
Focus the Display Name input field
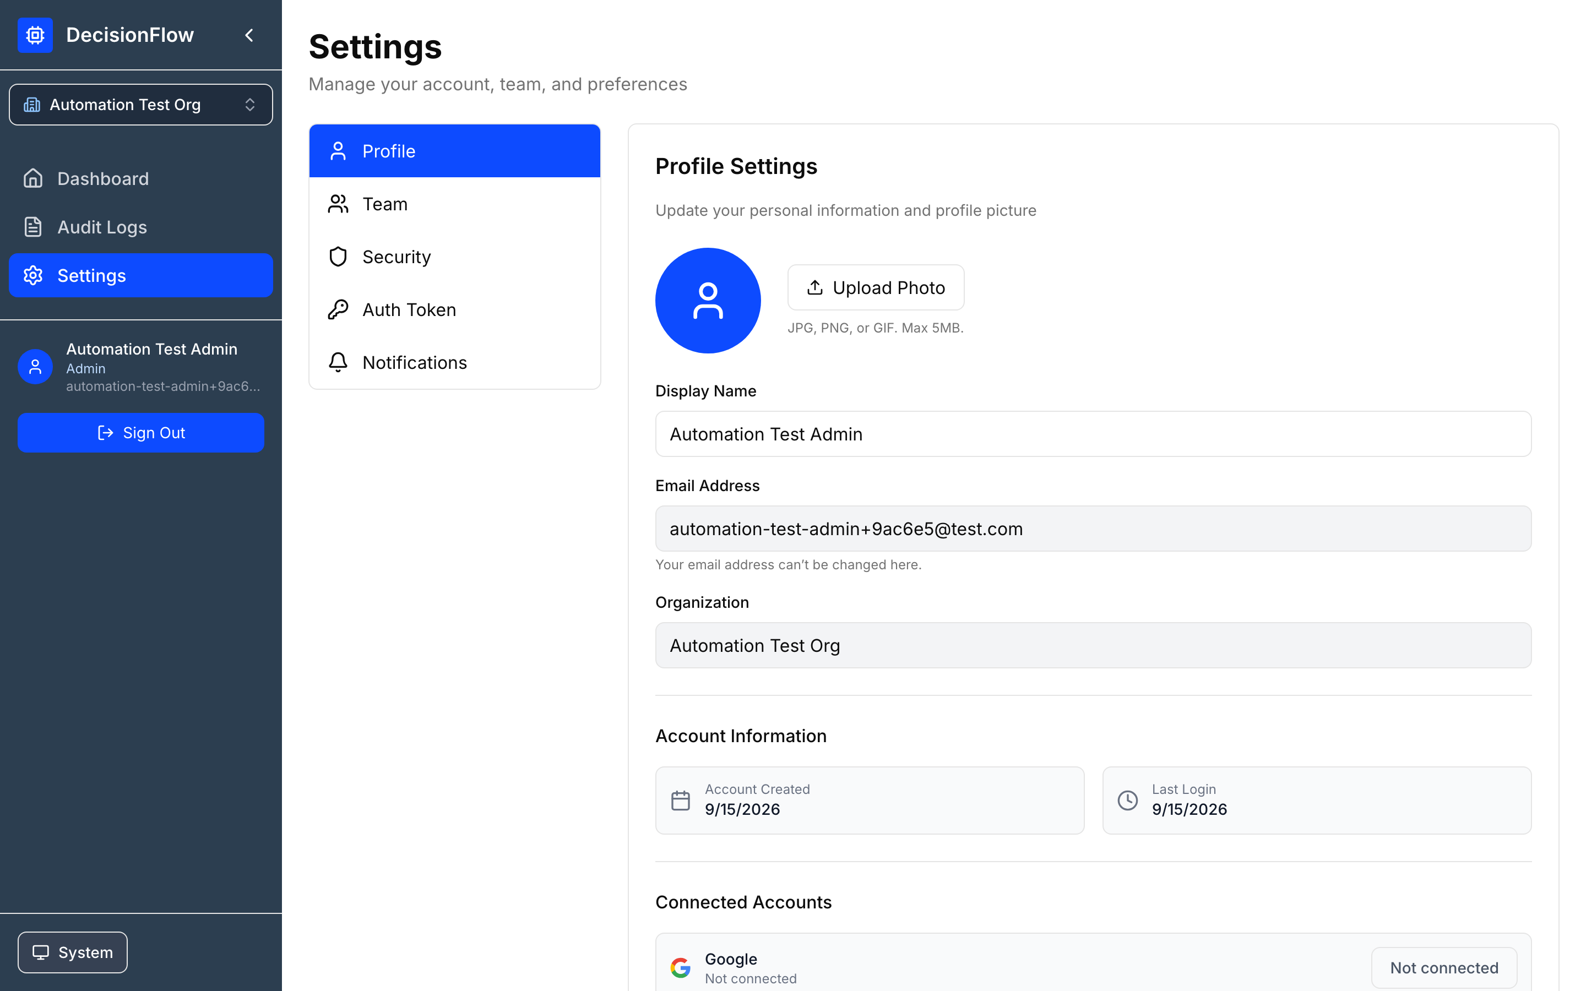(1093, 434)
